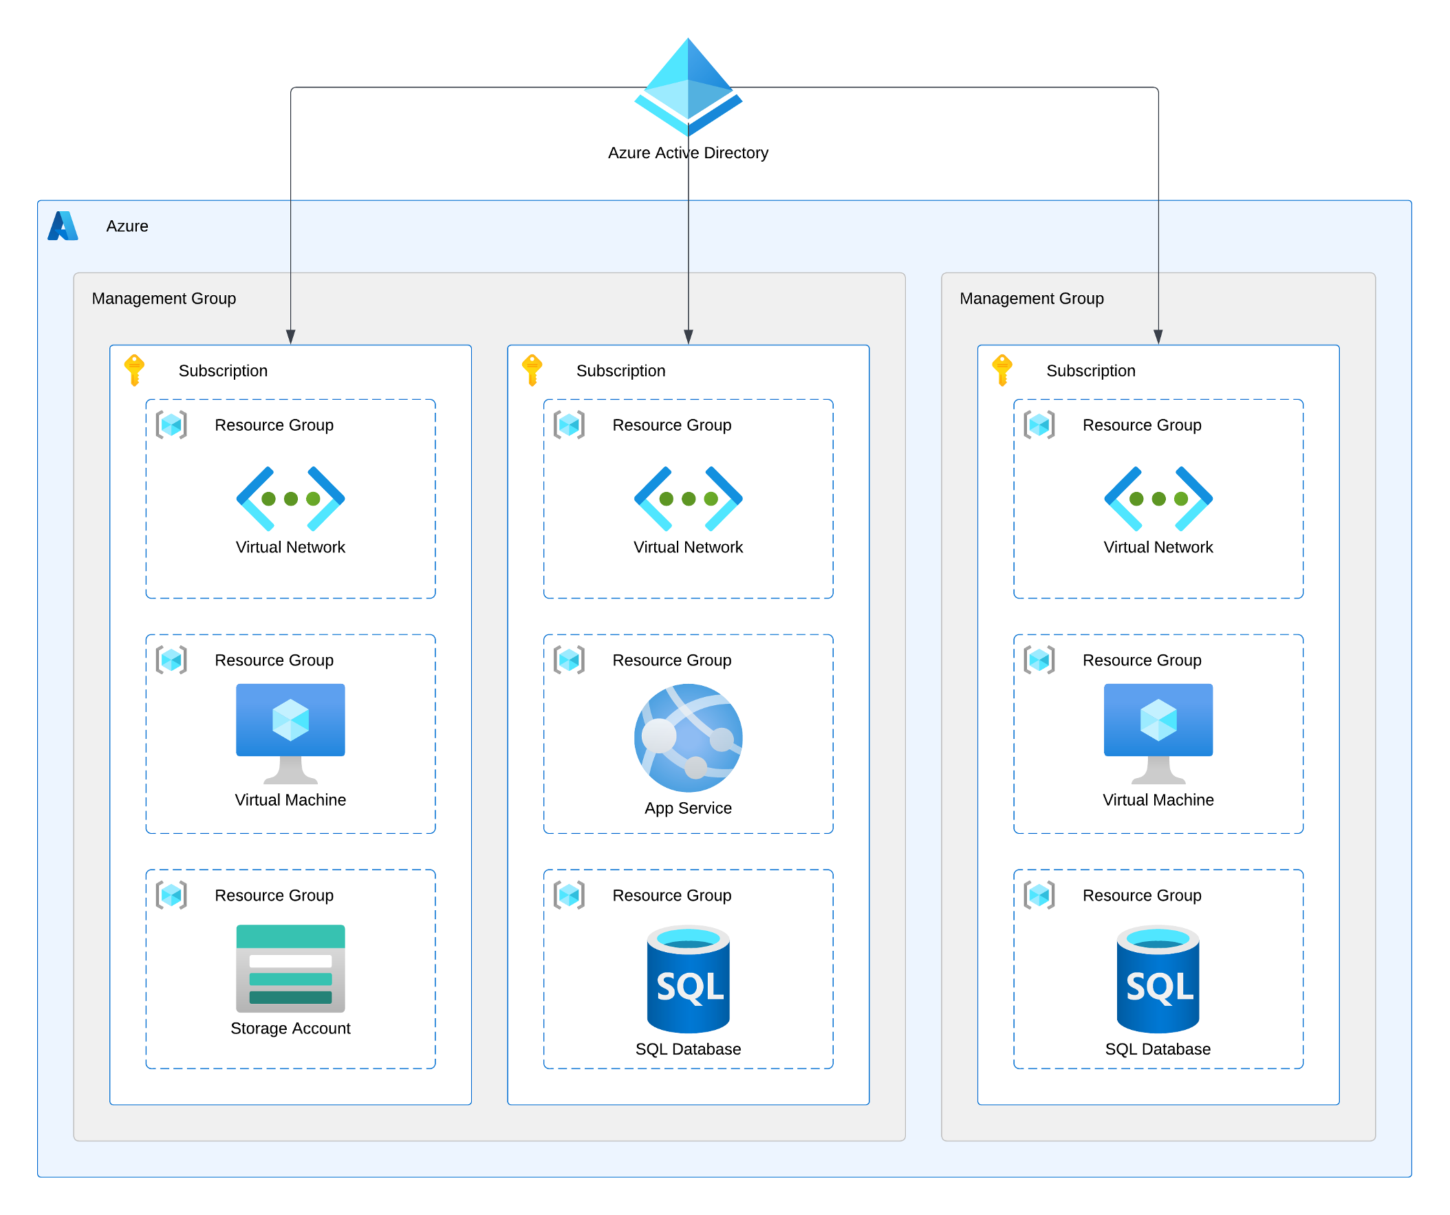
Task: Click resource group icon above rightmost subscription's SQL Database
Action: click(x=1039, y=895)
